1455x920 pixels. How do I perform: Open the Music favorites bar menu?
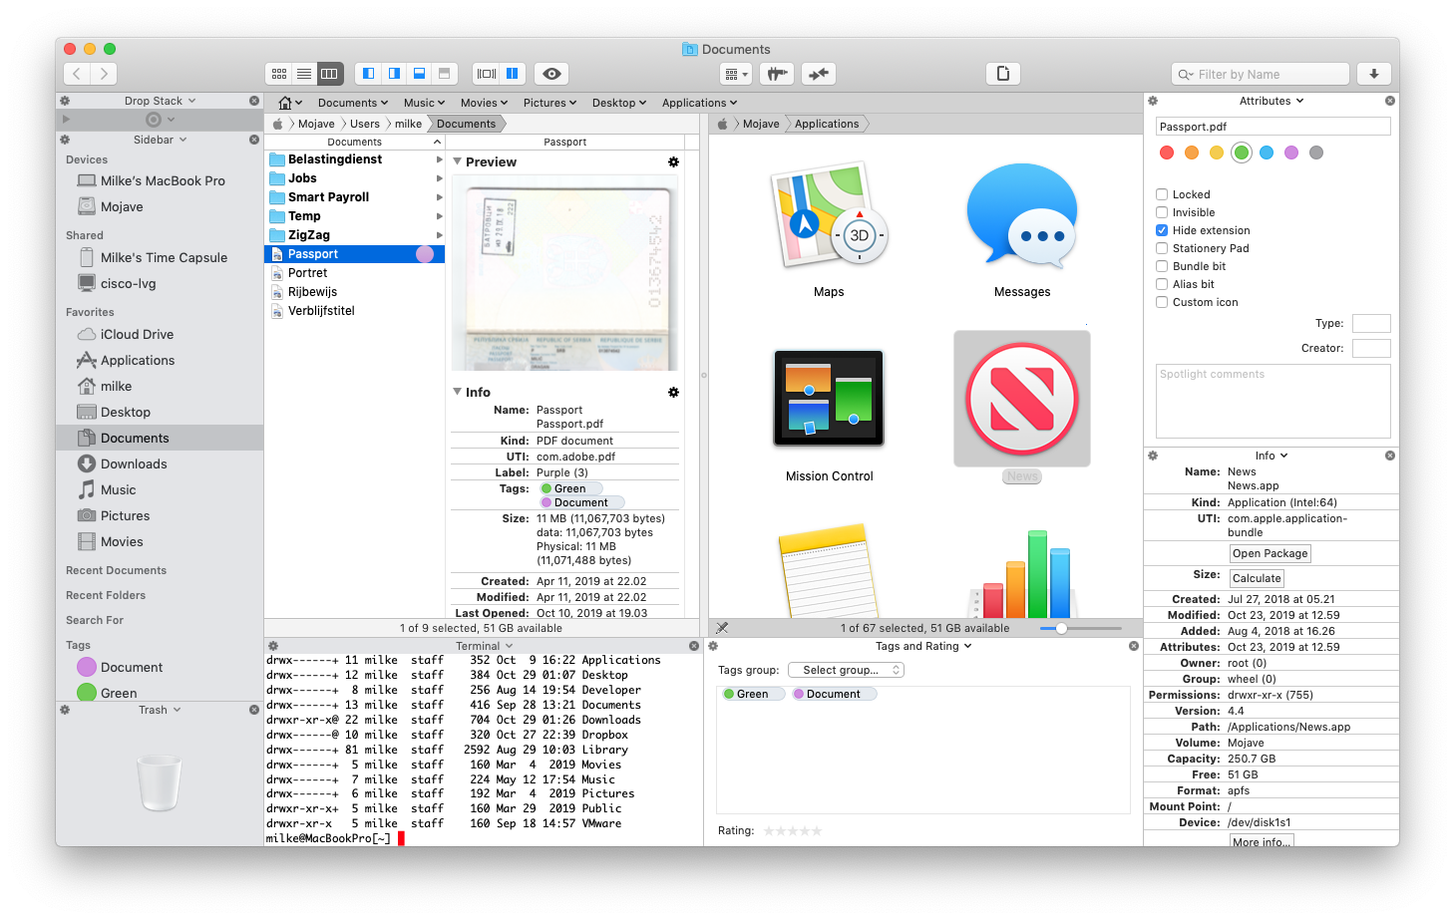424,103
